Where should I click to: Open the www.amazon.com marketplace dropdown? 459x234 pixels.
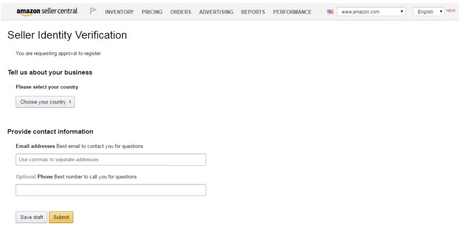click(371, 12)
